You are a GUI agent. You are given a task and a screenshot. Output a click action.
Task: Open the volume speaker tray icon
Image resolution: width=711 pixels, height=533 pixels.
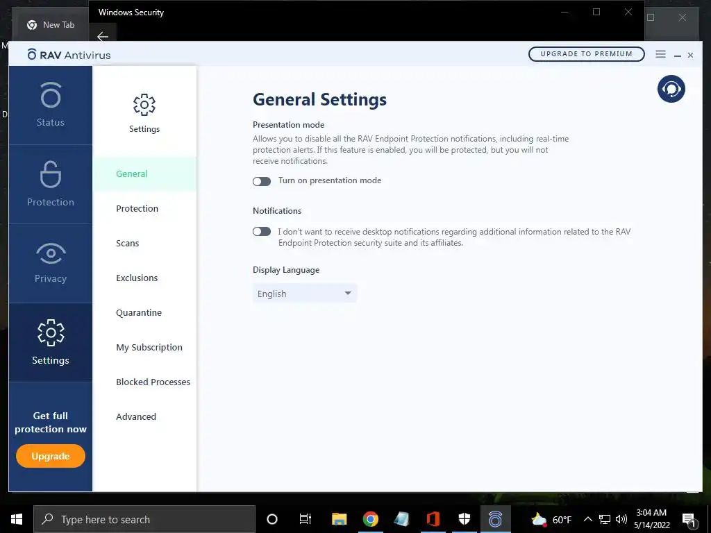click(x=621, y=519)
